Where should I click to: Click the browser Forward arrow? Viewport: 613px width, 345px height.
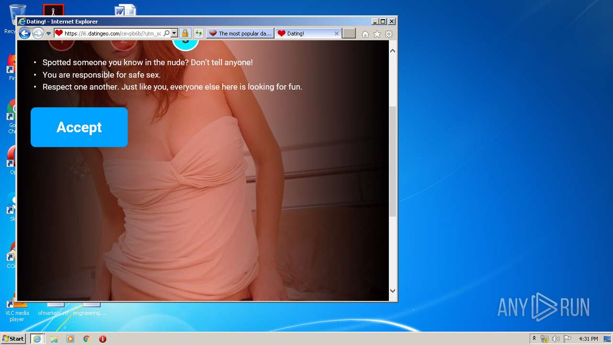point(38,34)
